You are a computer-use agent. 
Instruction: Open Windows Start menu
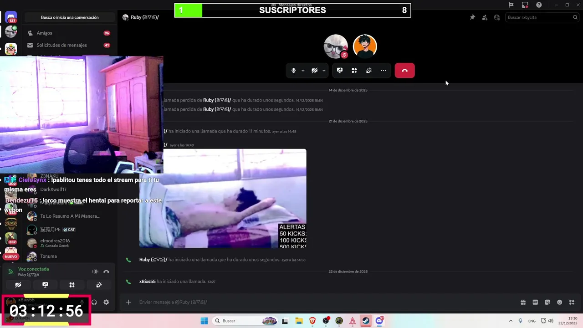click(x=204, y=321)
